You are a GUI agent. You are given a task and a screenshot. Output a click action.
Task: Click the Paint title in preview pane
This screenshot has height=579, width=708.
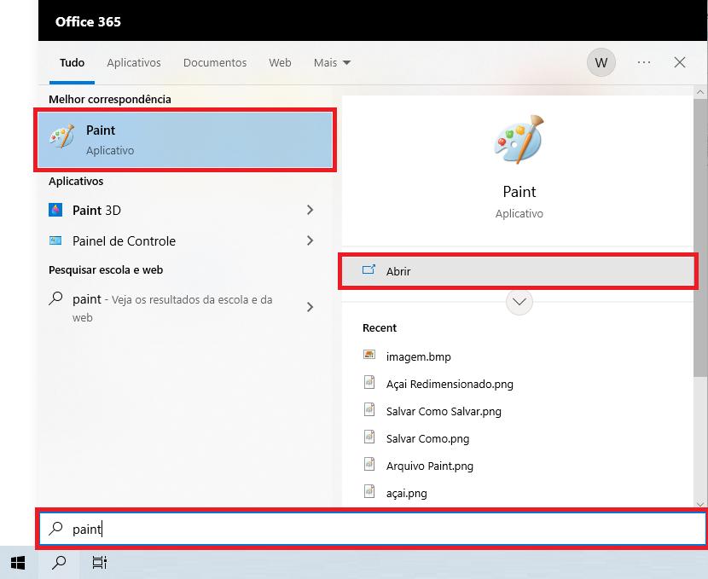point(519,192)
